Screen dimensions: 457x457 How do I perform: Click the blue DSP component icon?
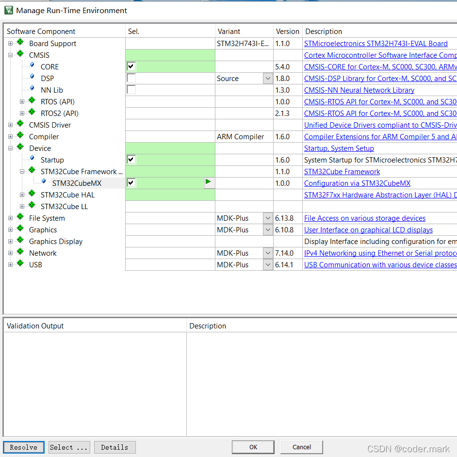[x=32, y=77]
